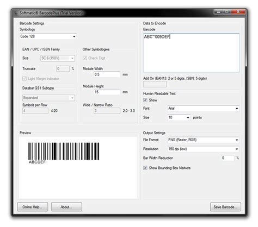Click the 4-20 symbols range text
258x227 pixels.
pyautogui.click(x=54, y=111)
